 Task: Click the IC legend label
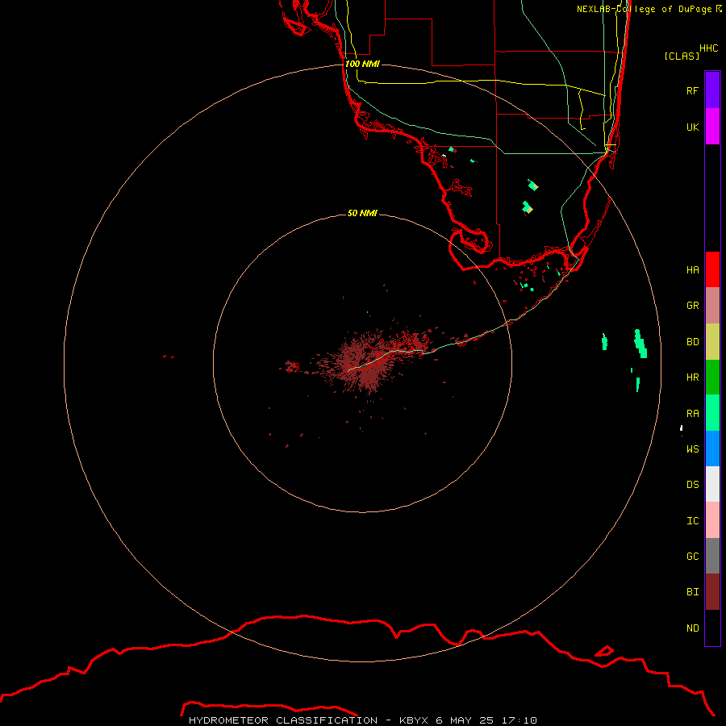pyautogui.click(x=692, y=521)
